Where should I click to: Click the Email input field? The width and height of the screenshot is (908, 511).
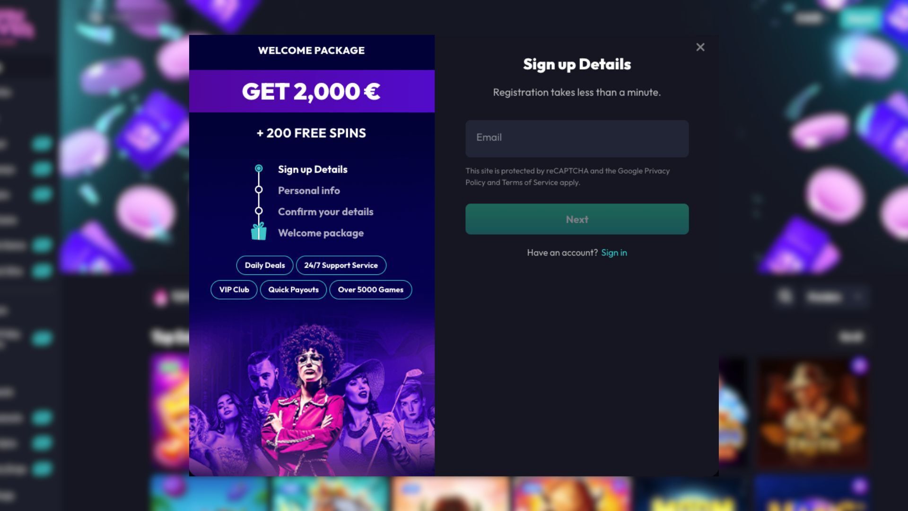(577, 138)
